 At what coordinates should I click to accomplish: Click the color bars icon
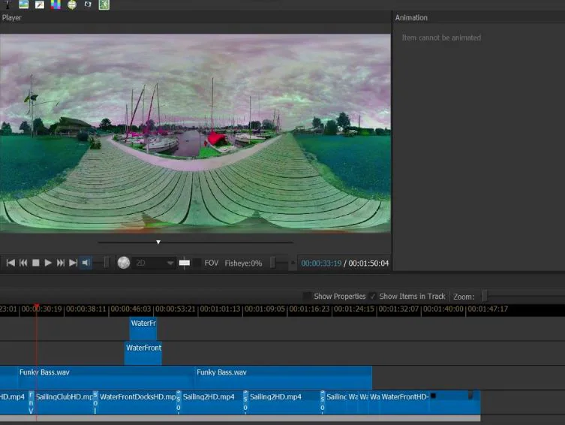tap(56, 5)
